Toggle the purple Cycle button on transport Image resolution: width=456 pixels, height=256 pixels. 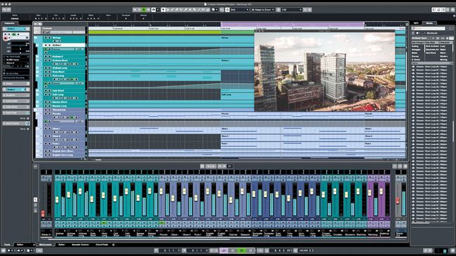224,250
